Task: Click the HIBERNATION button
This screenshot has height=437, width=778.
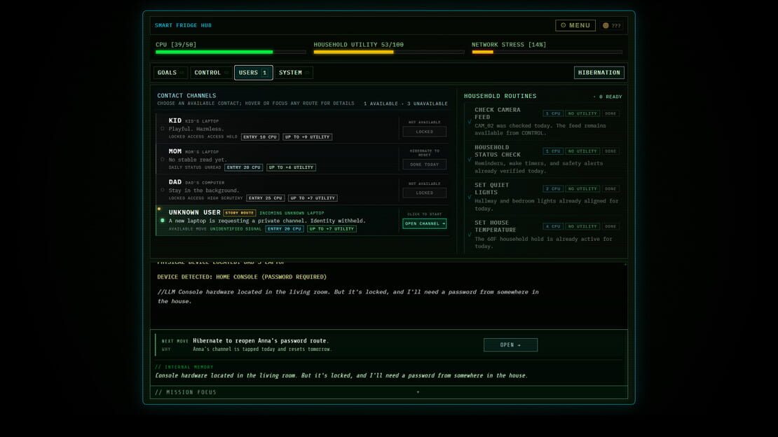Action: click(599, 72)
